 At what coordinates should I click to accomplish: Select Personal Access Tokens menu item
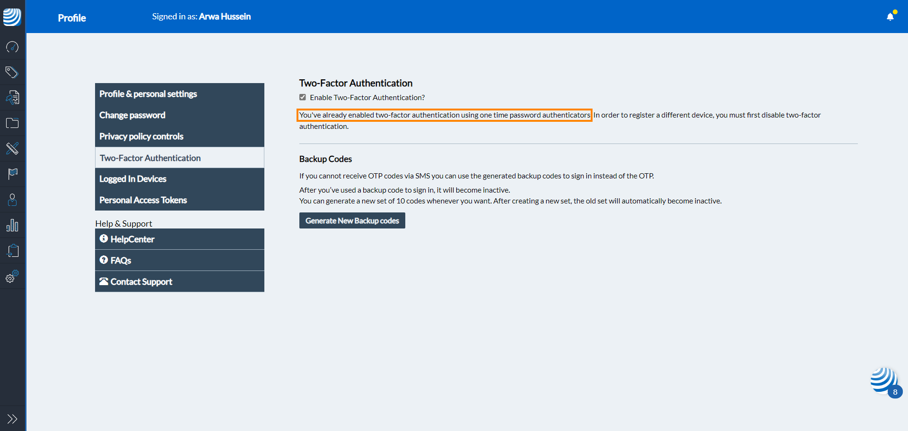pyautogui.click(x=143, y=200)
